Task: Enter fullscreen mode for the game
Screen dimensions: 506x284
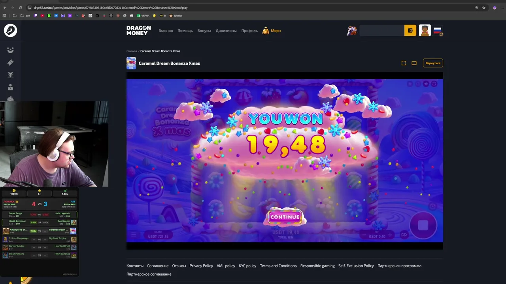Action: [x=404, y=63]
